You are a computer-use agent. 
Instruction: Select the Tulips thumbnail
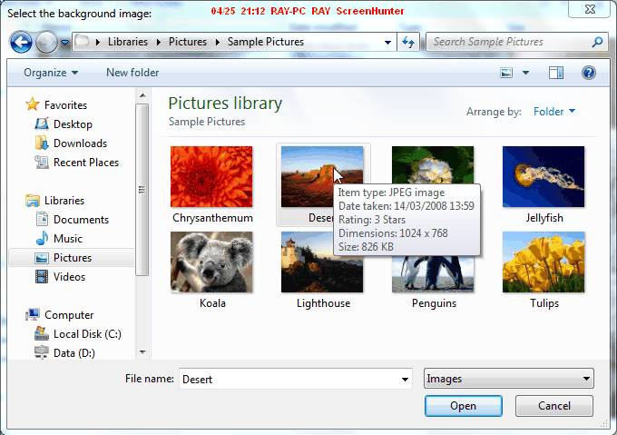(544, 262)
